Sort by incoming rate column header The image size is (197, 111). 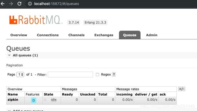click(x=124, y=94)
